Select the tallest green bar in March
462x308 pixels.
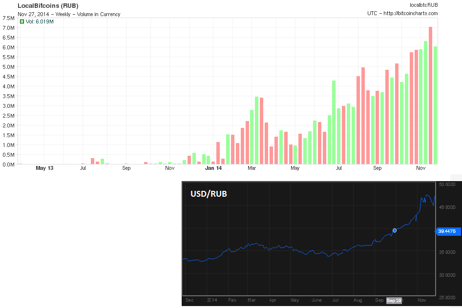point(257,130)
